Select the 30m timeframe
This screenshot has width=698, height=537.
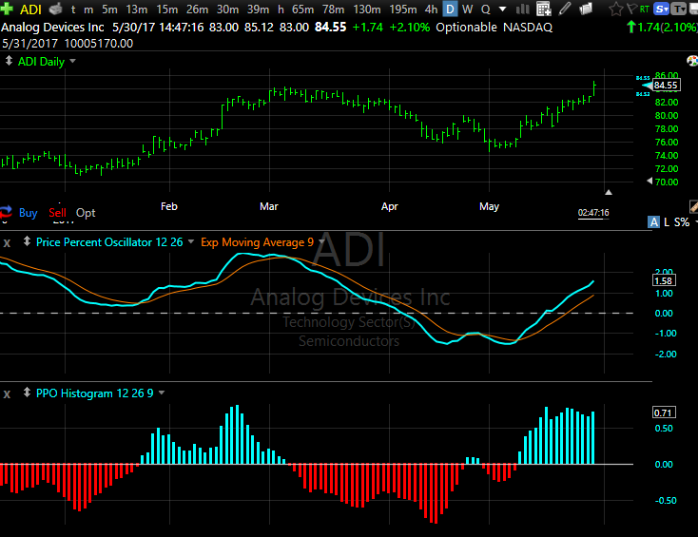pyautogui.click(x=227, y=10)
